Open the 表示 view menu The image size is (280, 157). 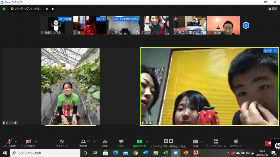(x=272, y=9)
